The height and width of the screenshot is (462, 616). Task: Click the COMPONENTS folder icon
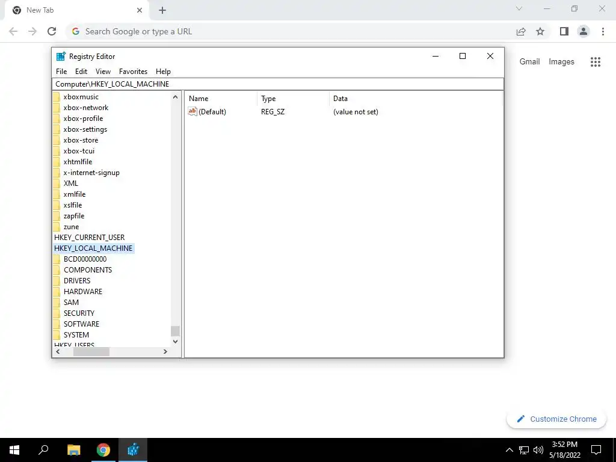(x=57, y=270)
